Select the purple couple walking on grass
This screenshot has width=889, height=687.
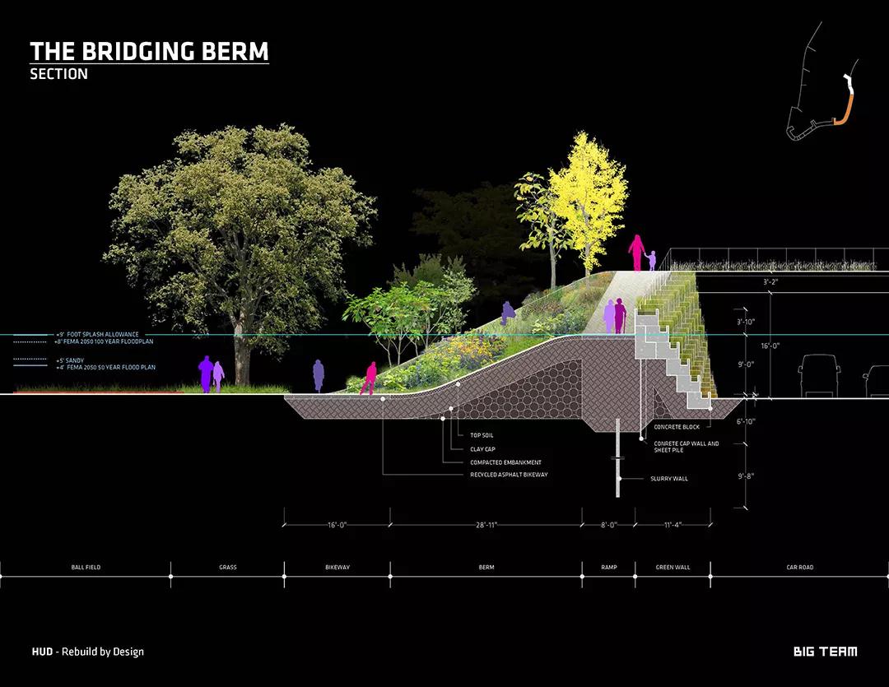coord(211,374)
